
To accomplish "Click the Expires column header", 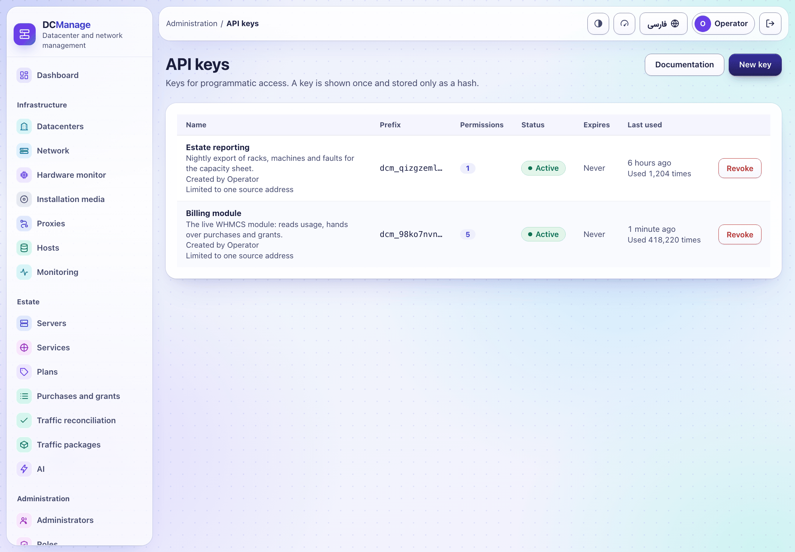I will (596, 125).
